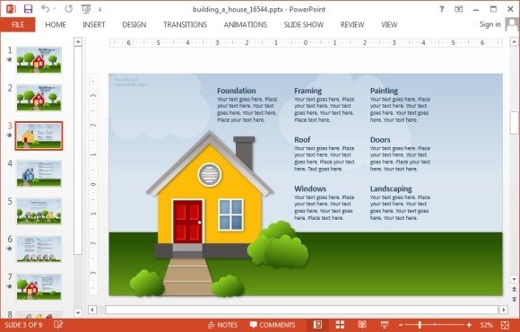Expand the undo history dropdown arrow
This screenshot has width=520, height=332.
(x=55, y=9)
